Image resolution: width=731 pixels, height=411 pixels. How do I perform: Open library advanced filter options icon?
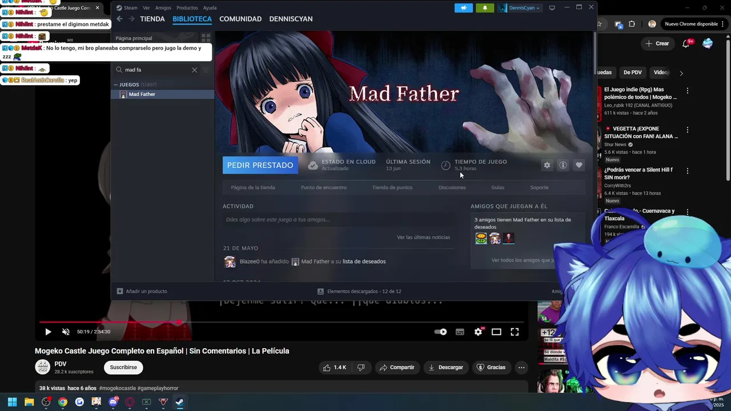coord(206,70)
